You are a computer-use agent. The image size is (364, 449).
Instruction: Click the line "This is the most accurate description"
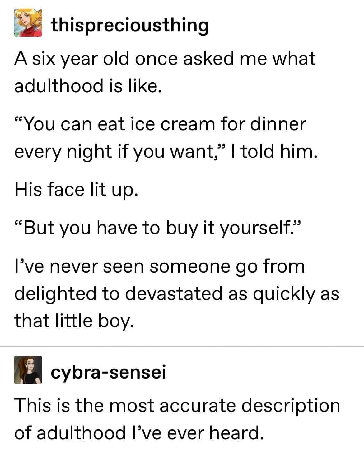177,405
